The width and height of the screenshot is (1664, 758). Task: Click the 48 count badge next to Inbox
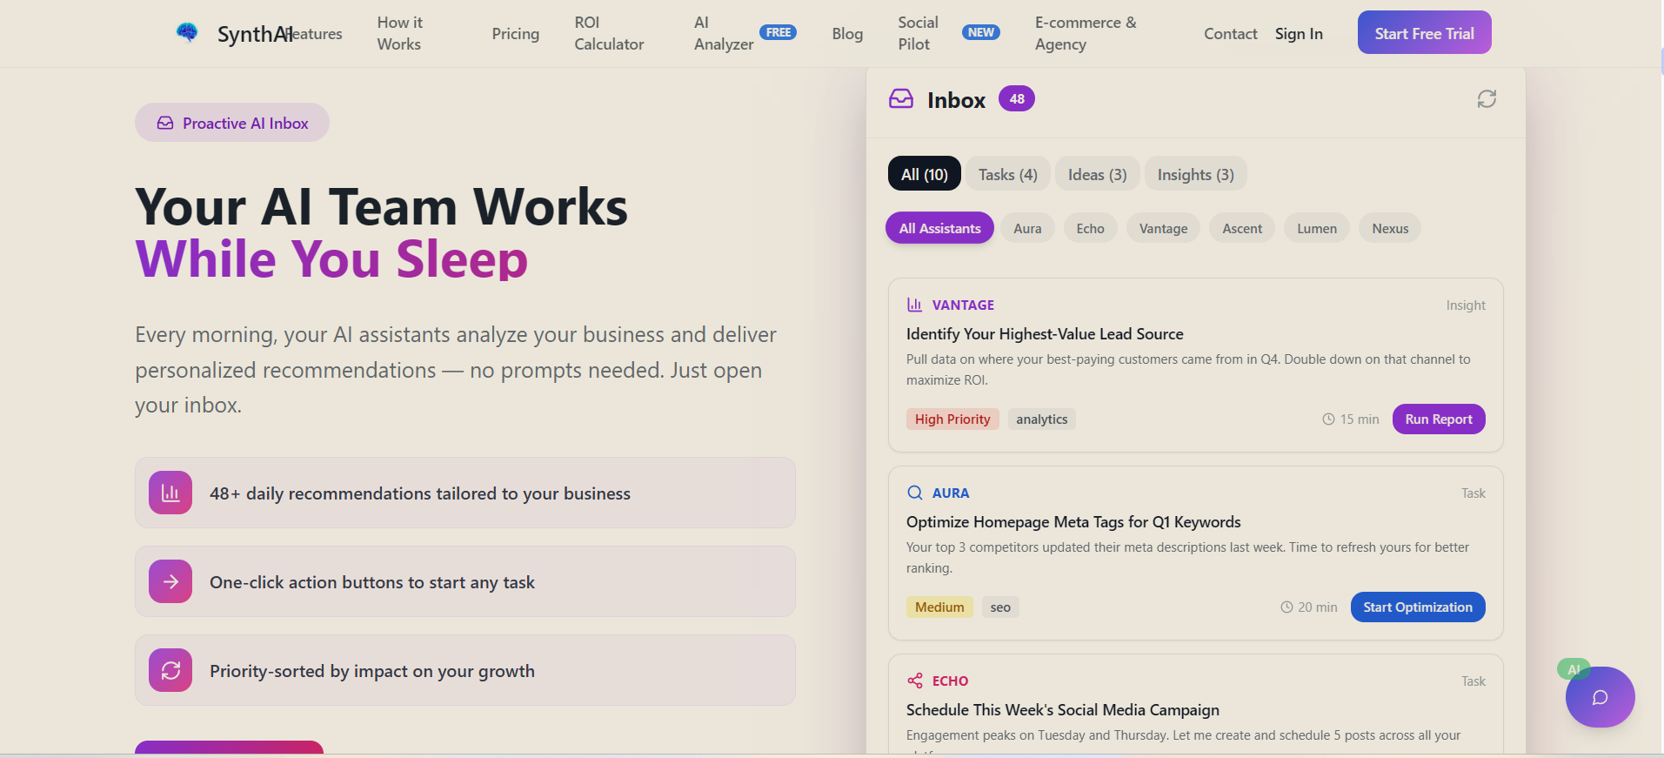point(1017,99)
